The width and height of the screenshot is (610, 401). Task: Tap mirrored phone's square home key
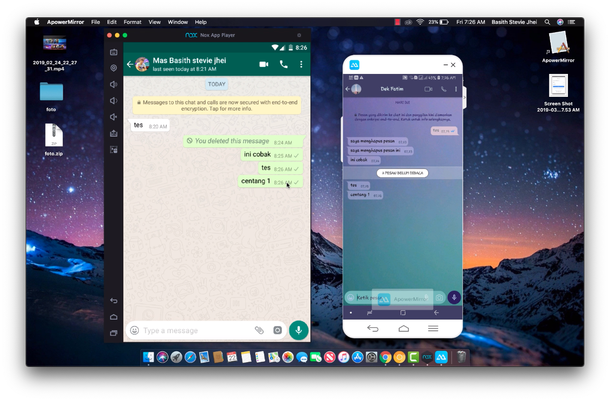pyautogui.click(x=403, y=313)
